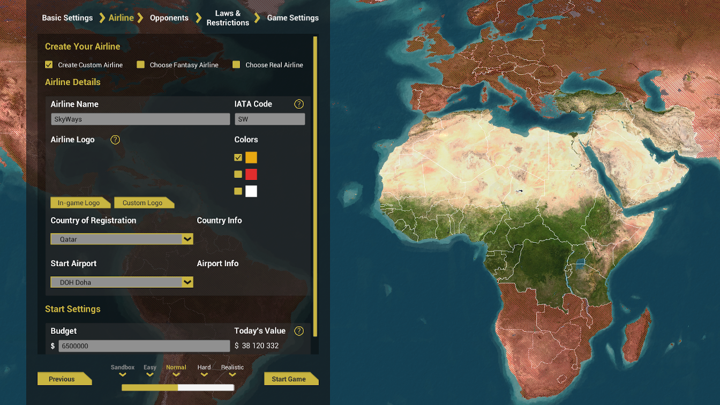The image size is (720, 405).
Task: Select the Realistic difficulty chevron
Action: point(232,374)
